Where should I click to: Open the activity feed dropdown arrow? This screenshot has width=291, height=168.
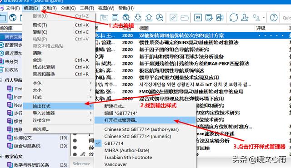coord(264,18)
